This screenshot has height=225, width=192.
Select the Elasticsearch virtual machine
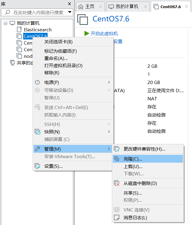tap(38, 30)
